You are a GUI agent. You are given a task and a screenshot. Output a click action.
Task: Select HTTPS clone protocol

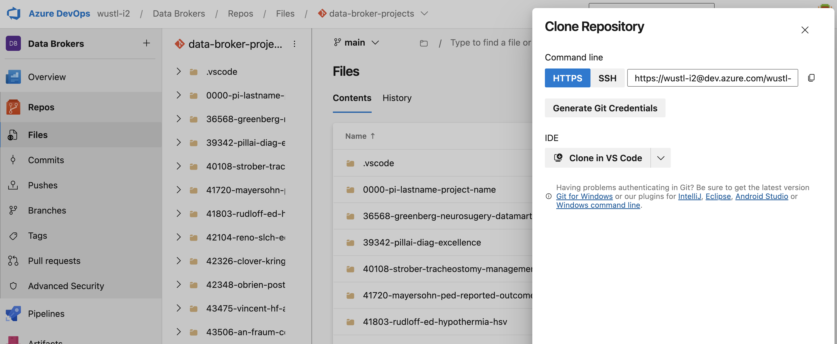coord(567,78)
